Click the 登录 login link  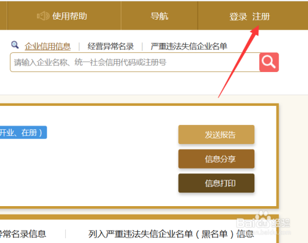pos(238,17)
